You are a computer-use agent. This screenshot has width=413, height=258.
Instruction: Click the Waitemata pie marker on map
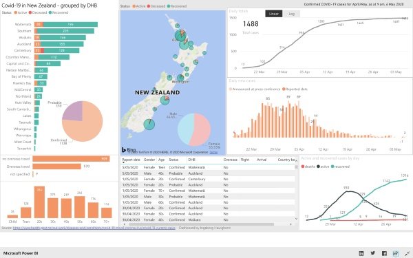[x=180, y=36]
